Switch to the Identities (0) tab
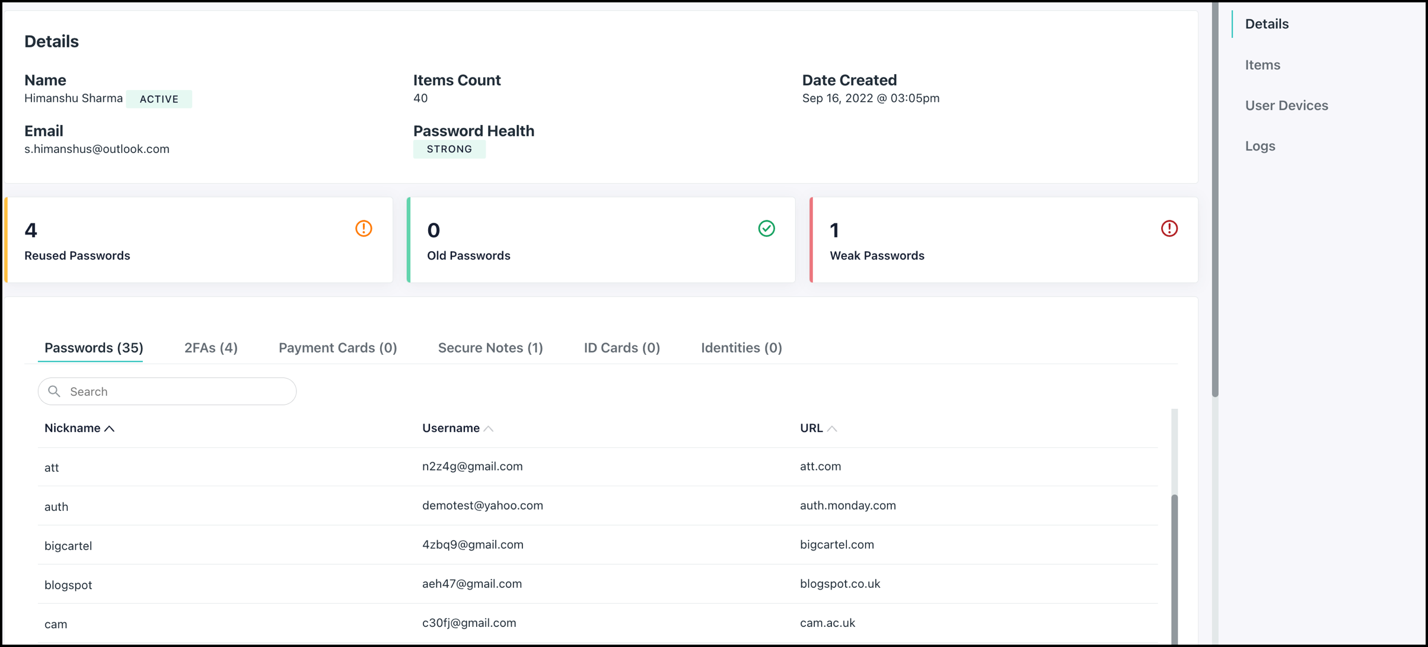 [x=741, y=348]
